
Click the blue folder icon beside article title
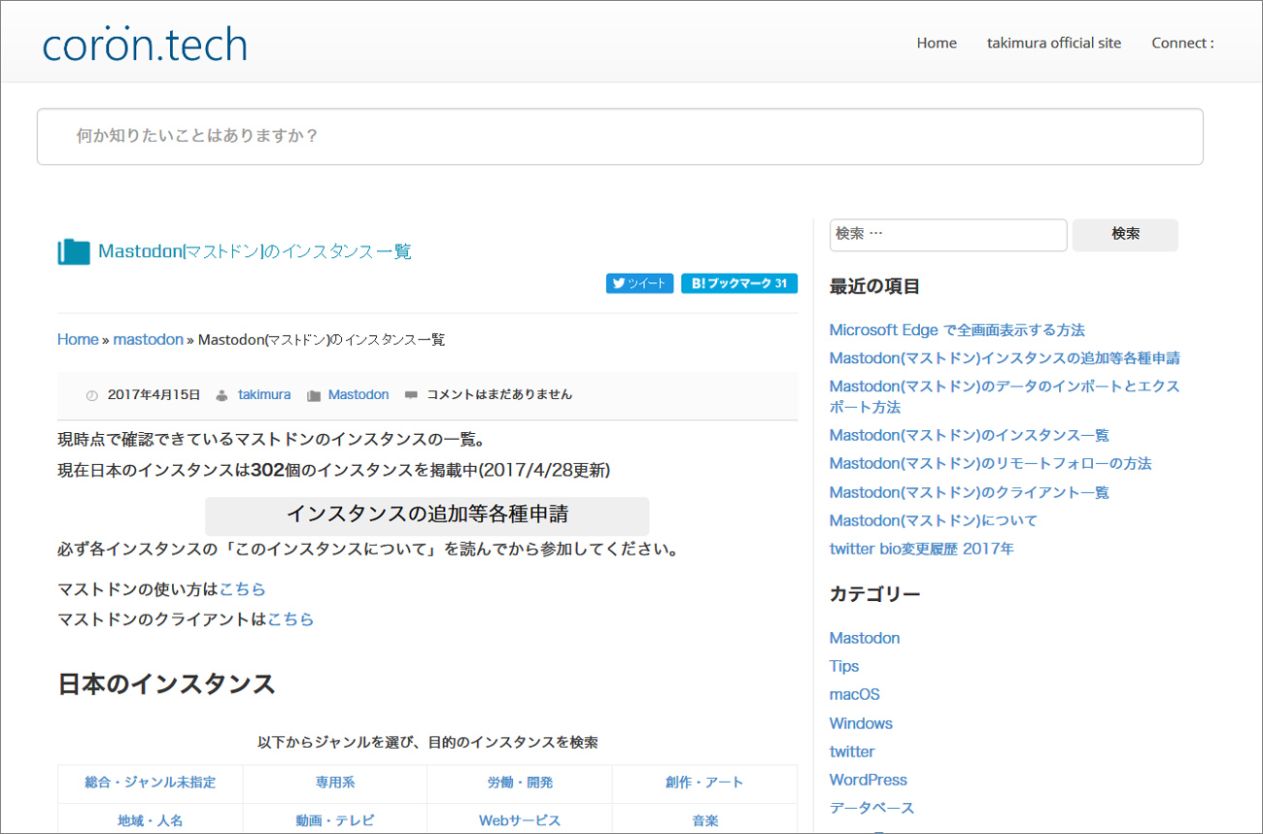74,252
